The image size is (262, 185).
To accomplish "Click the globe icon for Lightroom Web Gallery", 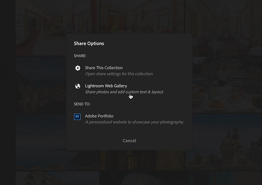I will coord(78,86).
